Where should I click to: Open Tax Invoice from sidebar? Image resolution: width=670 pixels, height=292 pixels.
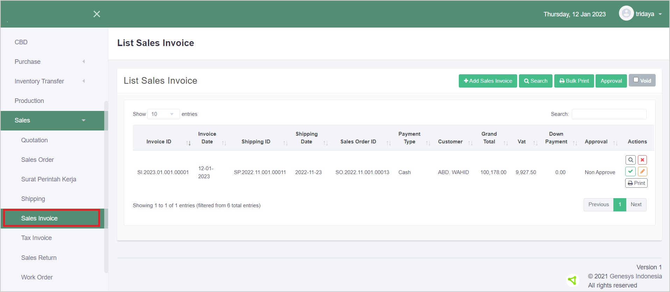click(36, 238)
